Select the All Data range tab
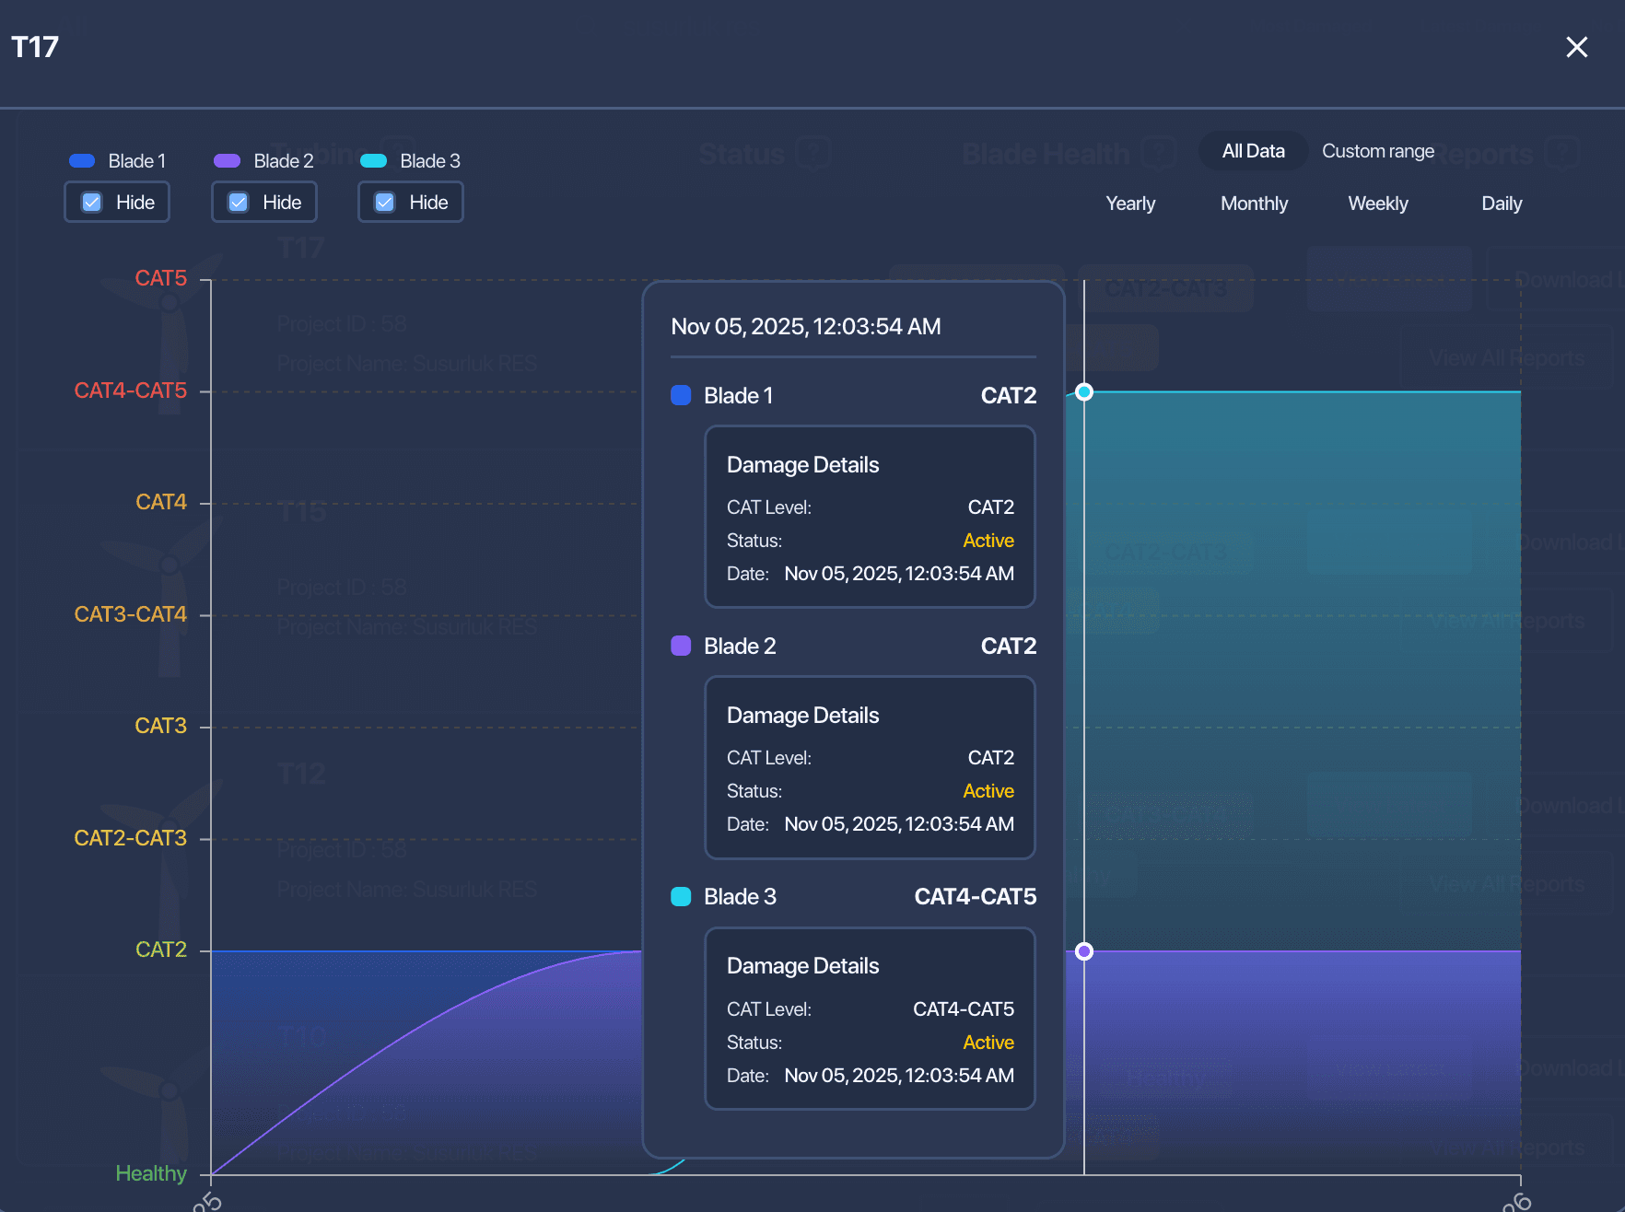 pyautogui.click(x=1253, y=151)
